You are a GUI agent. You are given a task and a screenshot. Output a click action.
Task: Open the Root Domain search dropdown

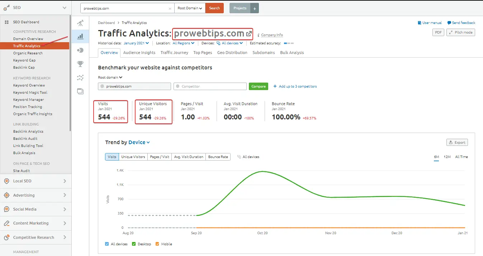tap(189, 8)
